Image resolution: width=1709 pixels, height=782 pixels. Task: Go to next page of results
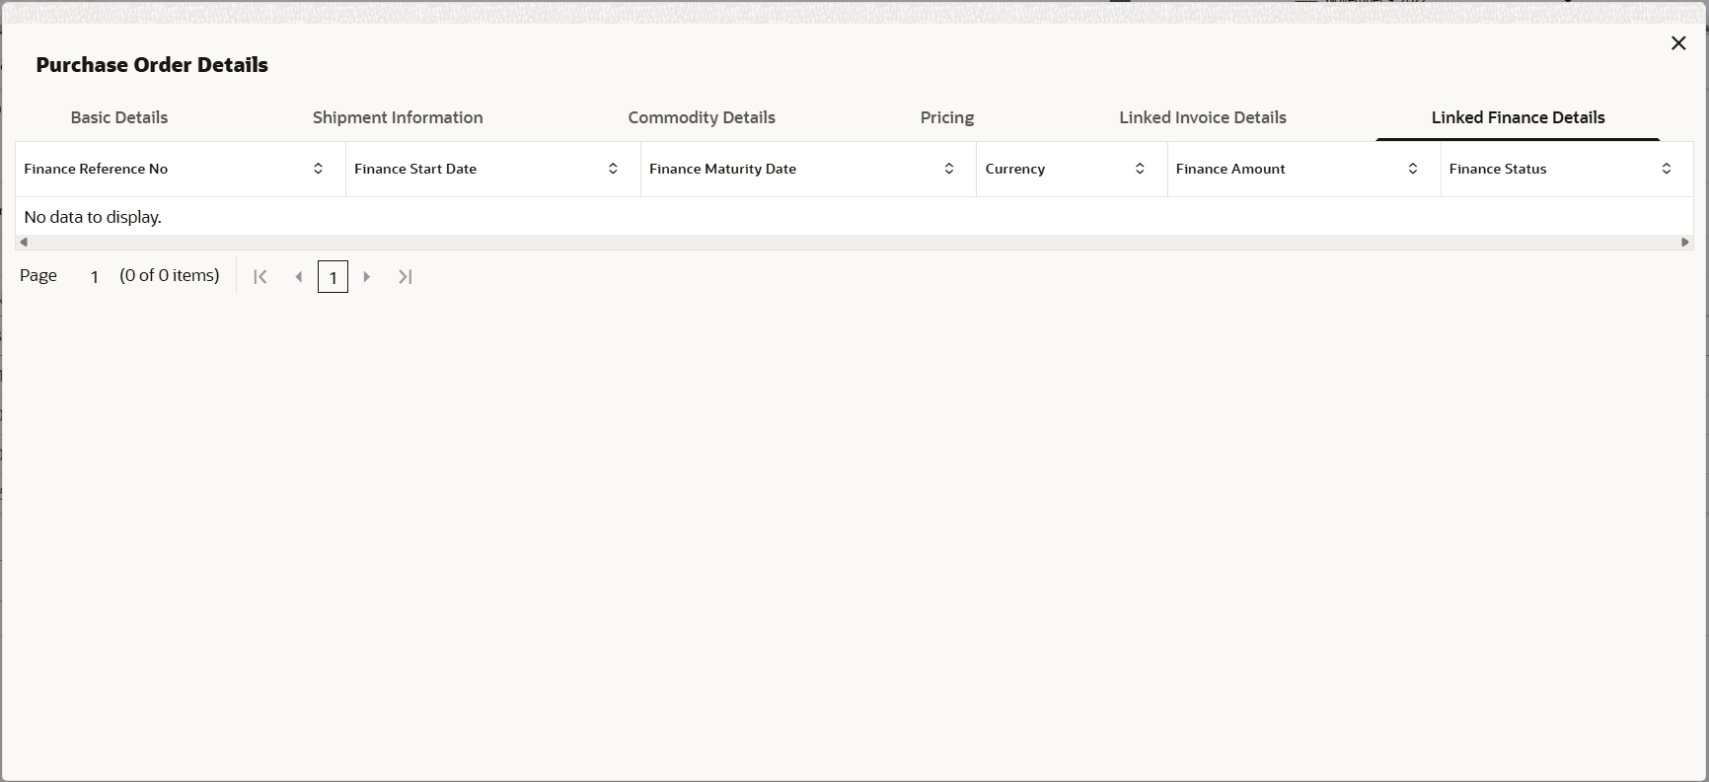point(367,277)
